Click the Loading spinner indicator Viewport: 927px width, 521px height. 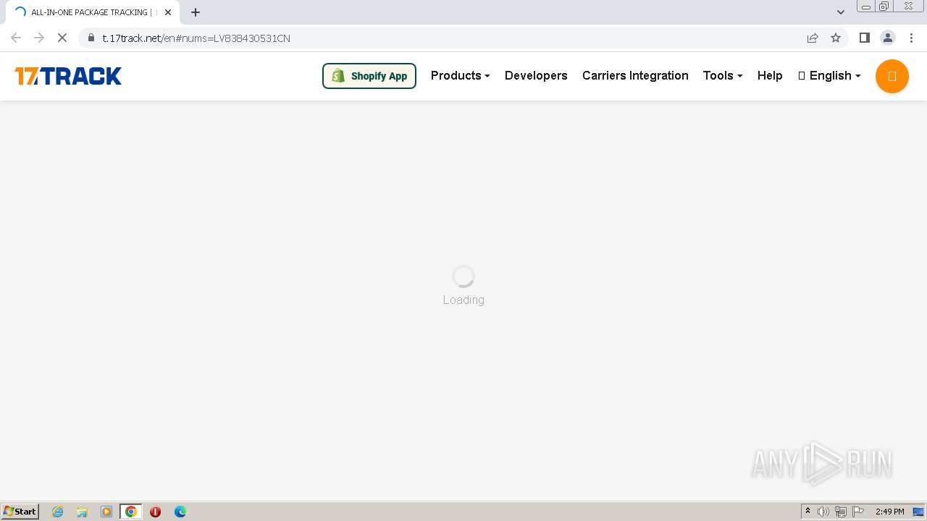(x=463, y=276)
